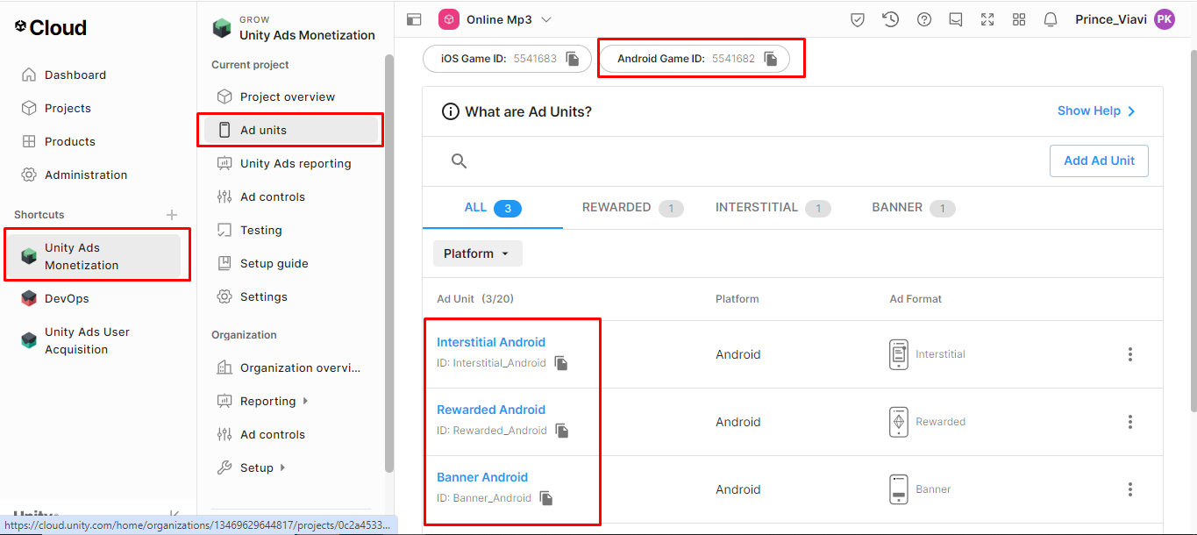Open the notifications bell
Viewport: 1197px width, 535px height.
1050,19
